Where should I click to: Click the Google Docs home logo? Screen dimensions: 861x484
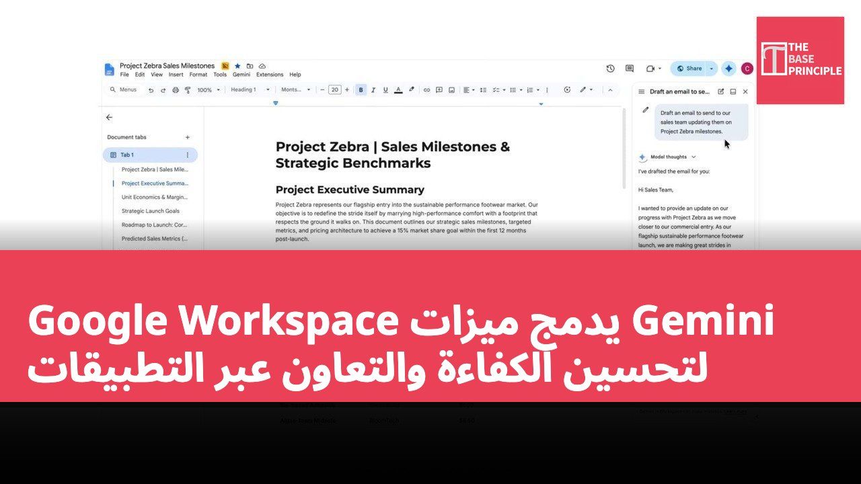click(110, 69)
